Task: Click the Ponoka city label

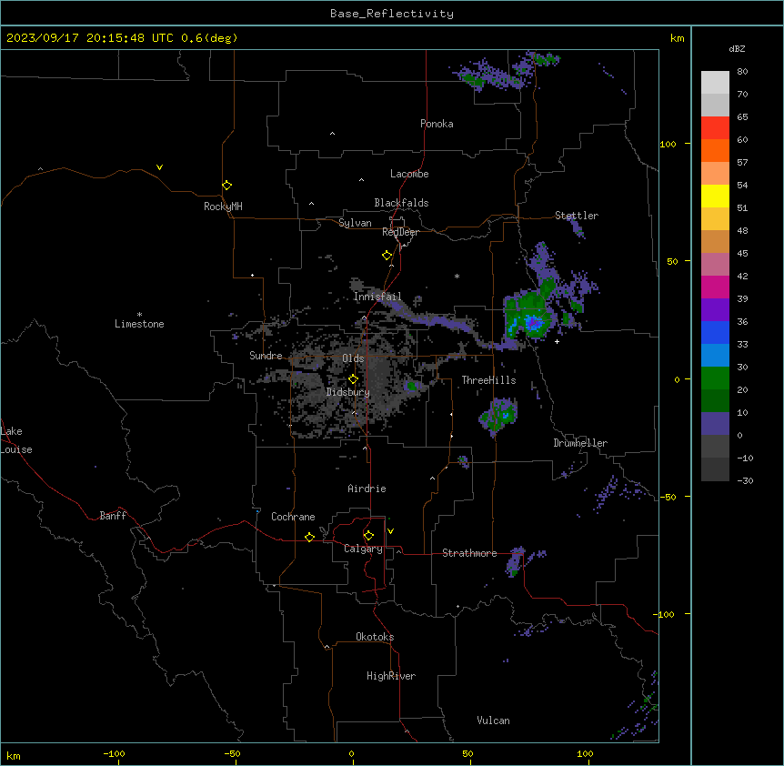Action: click(x=437, y=124)
